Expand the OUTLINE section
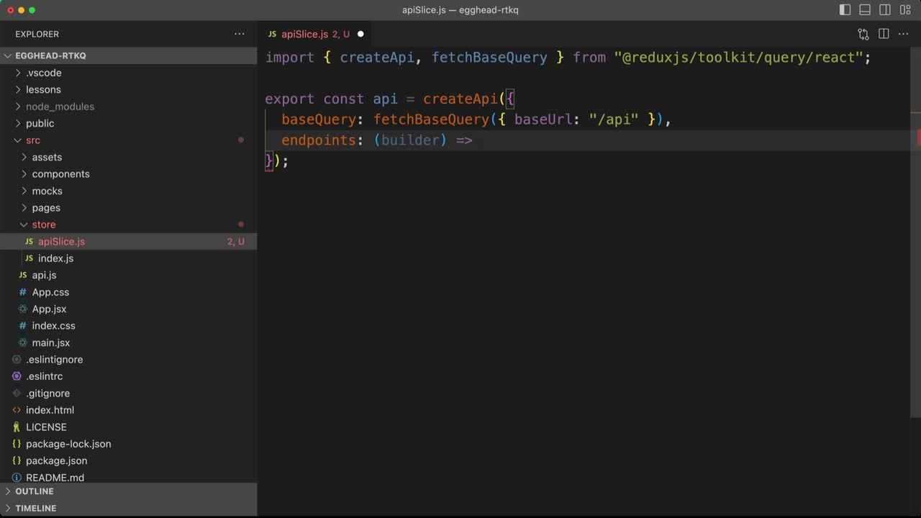 35,491
